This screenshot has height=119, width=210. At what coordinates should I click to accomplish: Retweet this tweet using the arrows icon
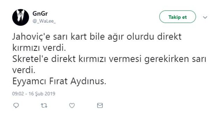coord(44,106)
